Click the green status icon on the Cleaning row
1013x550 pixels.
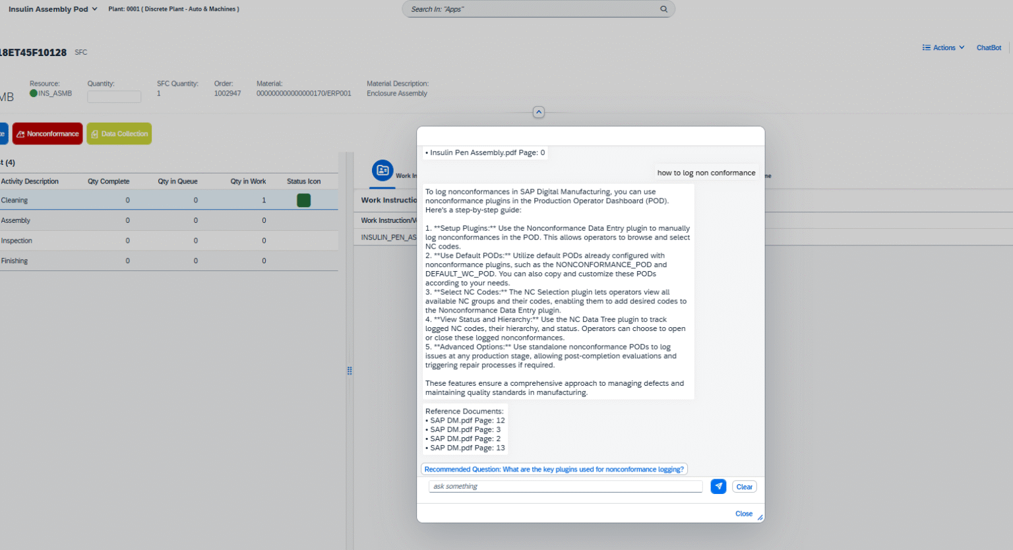coord(303,199)
